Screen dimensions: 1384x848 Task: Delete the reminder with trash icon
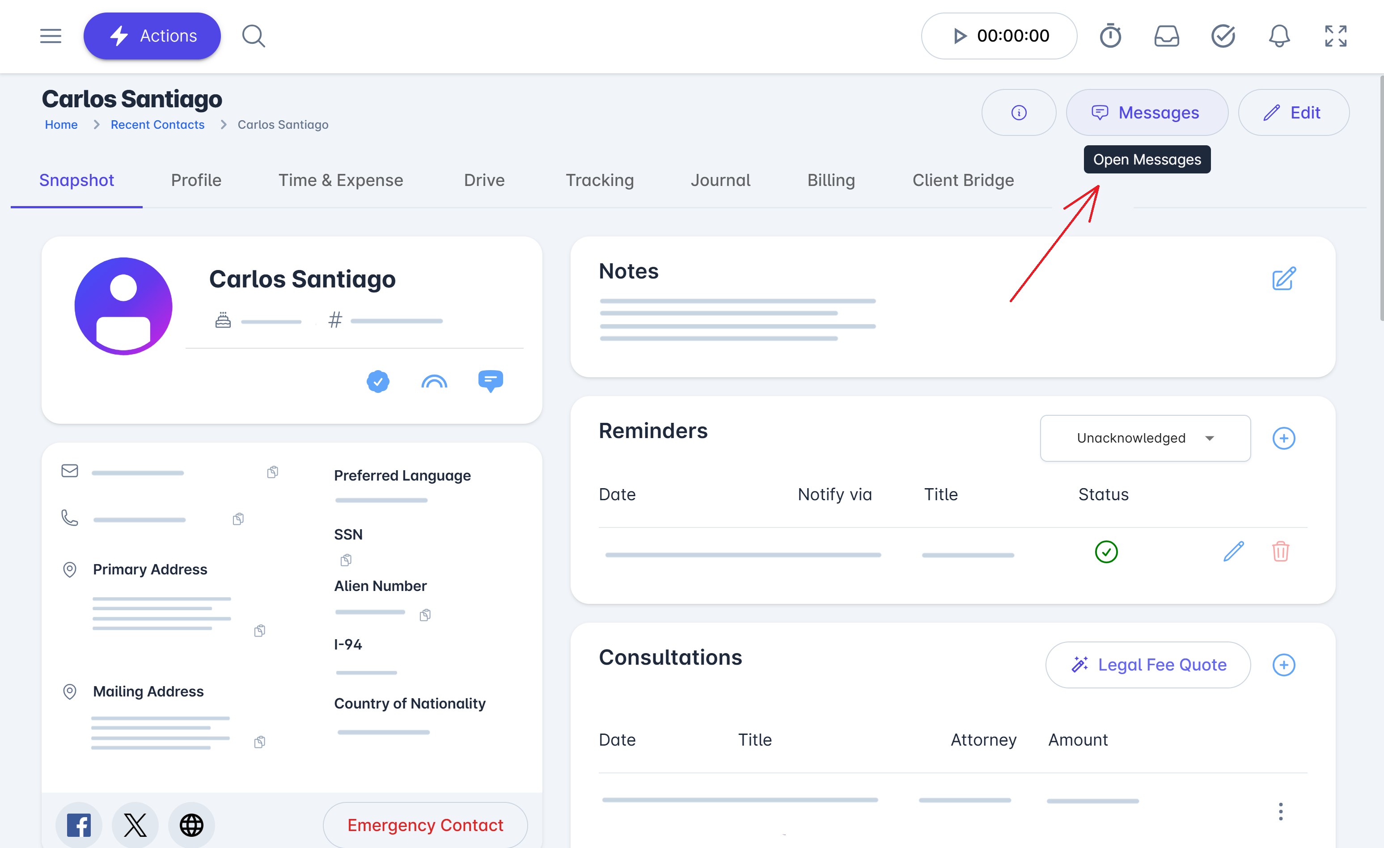1280,552
